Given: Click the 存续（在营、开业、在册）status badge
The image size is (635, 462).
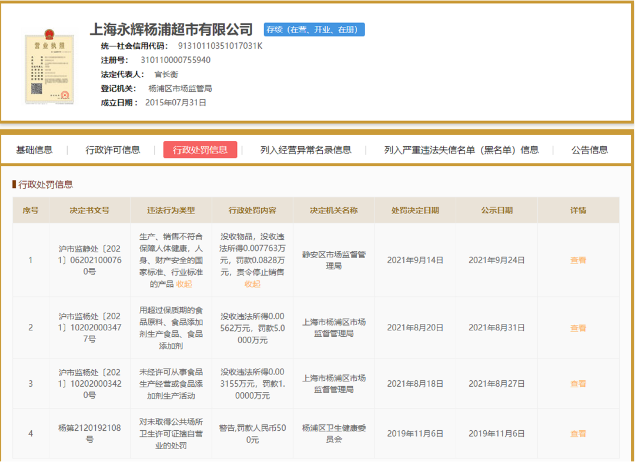Looking at the screenshot, I should [x=314, y=29].
